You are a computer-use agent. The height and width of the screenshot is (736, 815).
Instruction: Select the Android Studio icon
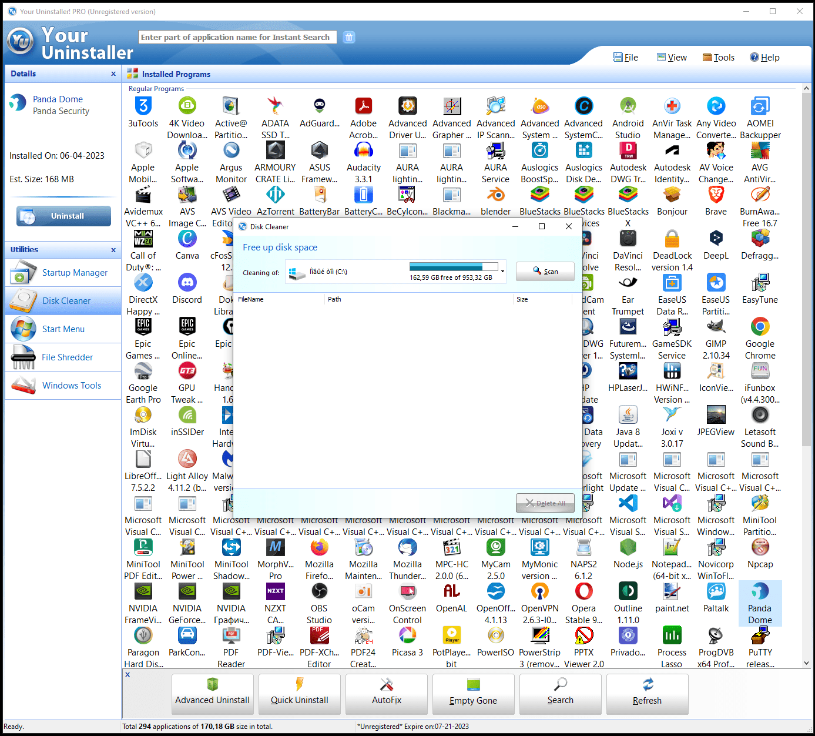pyautogui.click(x=628, y=106)
